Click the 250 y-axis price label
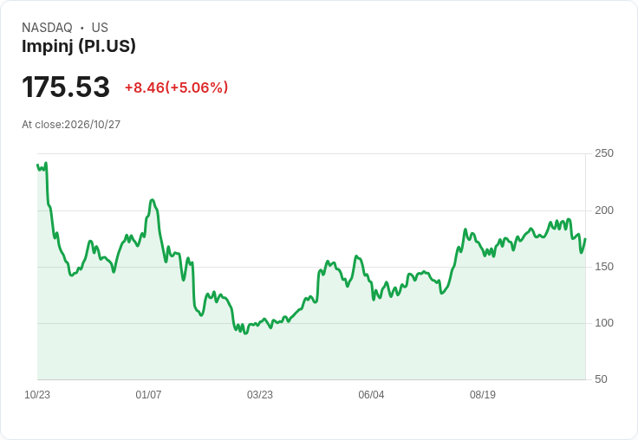 [x=604, y=153]
